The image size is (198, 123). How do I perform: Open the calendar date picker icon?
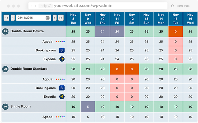pos(48,18)
